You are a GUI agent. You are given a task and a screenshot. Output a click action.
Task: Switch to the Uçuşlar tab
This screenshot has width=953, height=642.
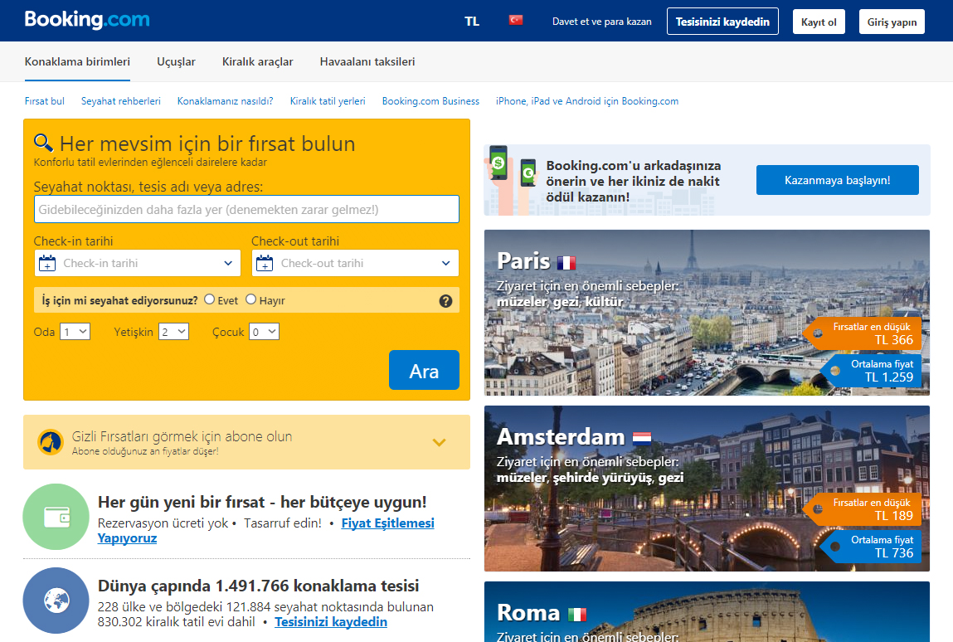click(177, 61)
